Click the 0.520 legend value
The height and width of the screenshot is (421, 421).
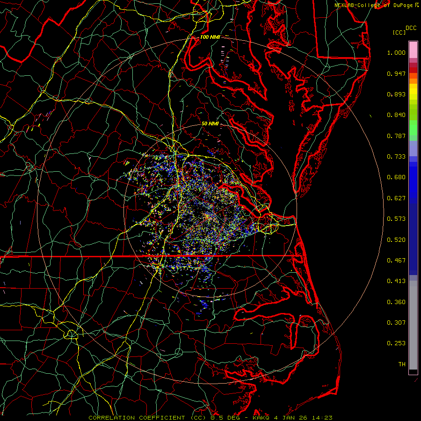(x=396, y=240)
